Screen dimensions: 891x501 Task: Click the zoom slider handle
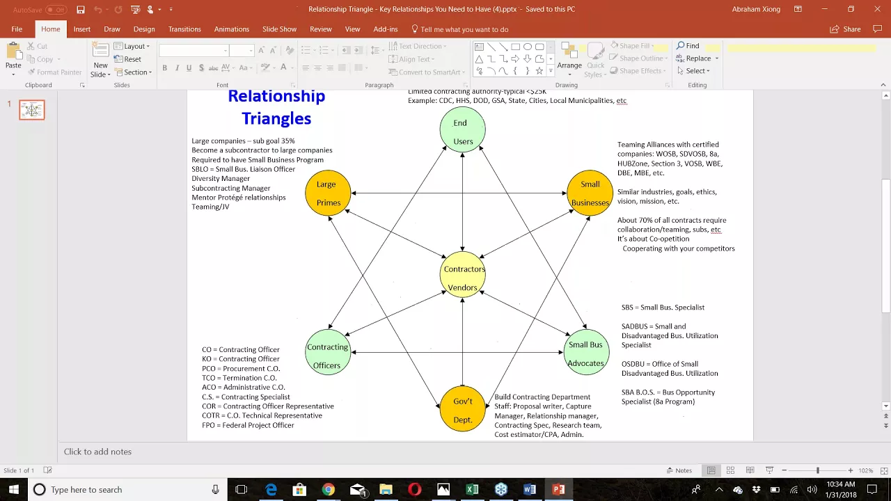(x=818, y=470)
